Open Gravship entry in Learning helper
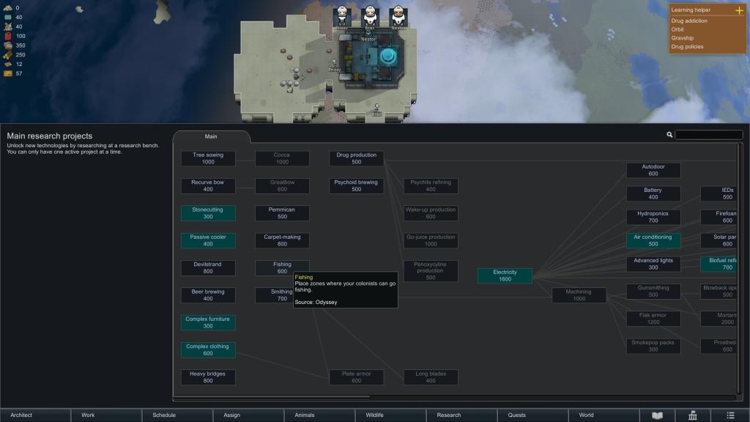 pyautogui.click(x=682, y=38)
